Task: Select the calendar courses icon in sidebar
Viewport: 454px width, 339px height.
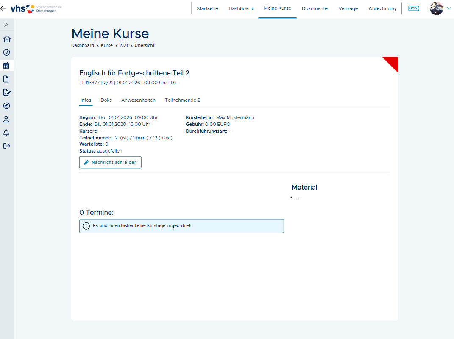Action: pyautogui.click(x=6, y=66)
